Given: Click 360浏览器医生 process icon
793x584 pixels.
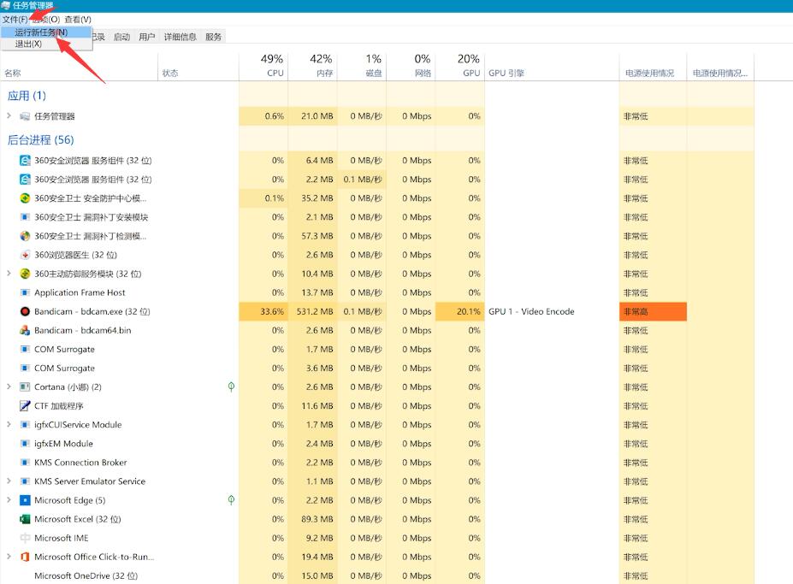Looking at the screenshot, I should [25, 255].
